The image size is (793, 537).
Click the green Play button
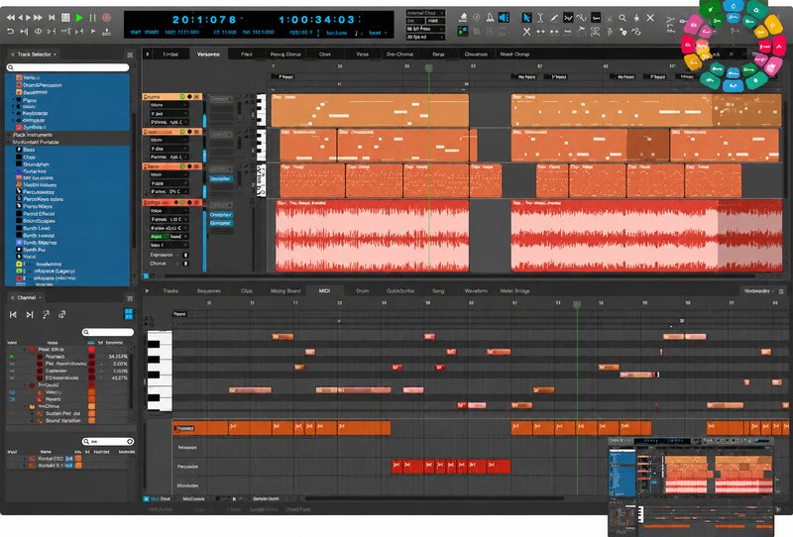(x=79, y=18)
